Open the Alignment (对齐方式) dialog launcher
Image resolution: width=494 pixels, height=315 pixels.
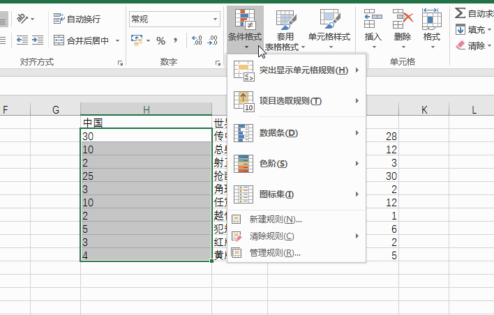pyautogui.click(x=120, y=63)
